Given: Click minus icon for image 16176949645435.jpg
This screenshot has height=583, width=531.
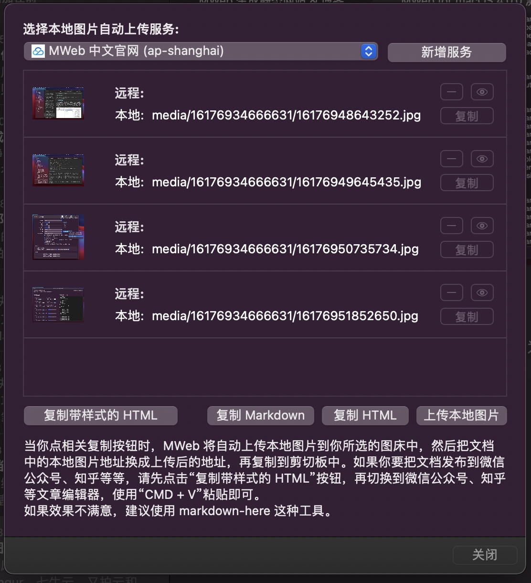Looking at the screenshot, I should 451,159.
